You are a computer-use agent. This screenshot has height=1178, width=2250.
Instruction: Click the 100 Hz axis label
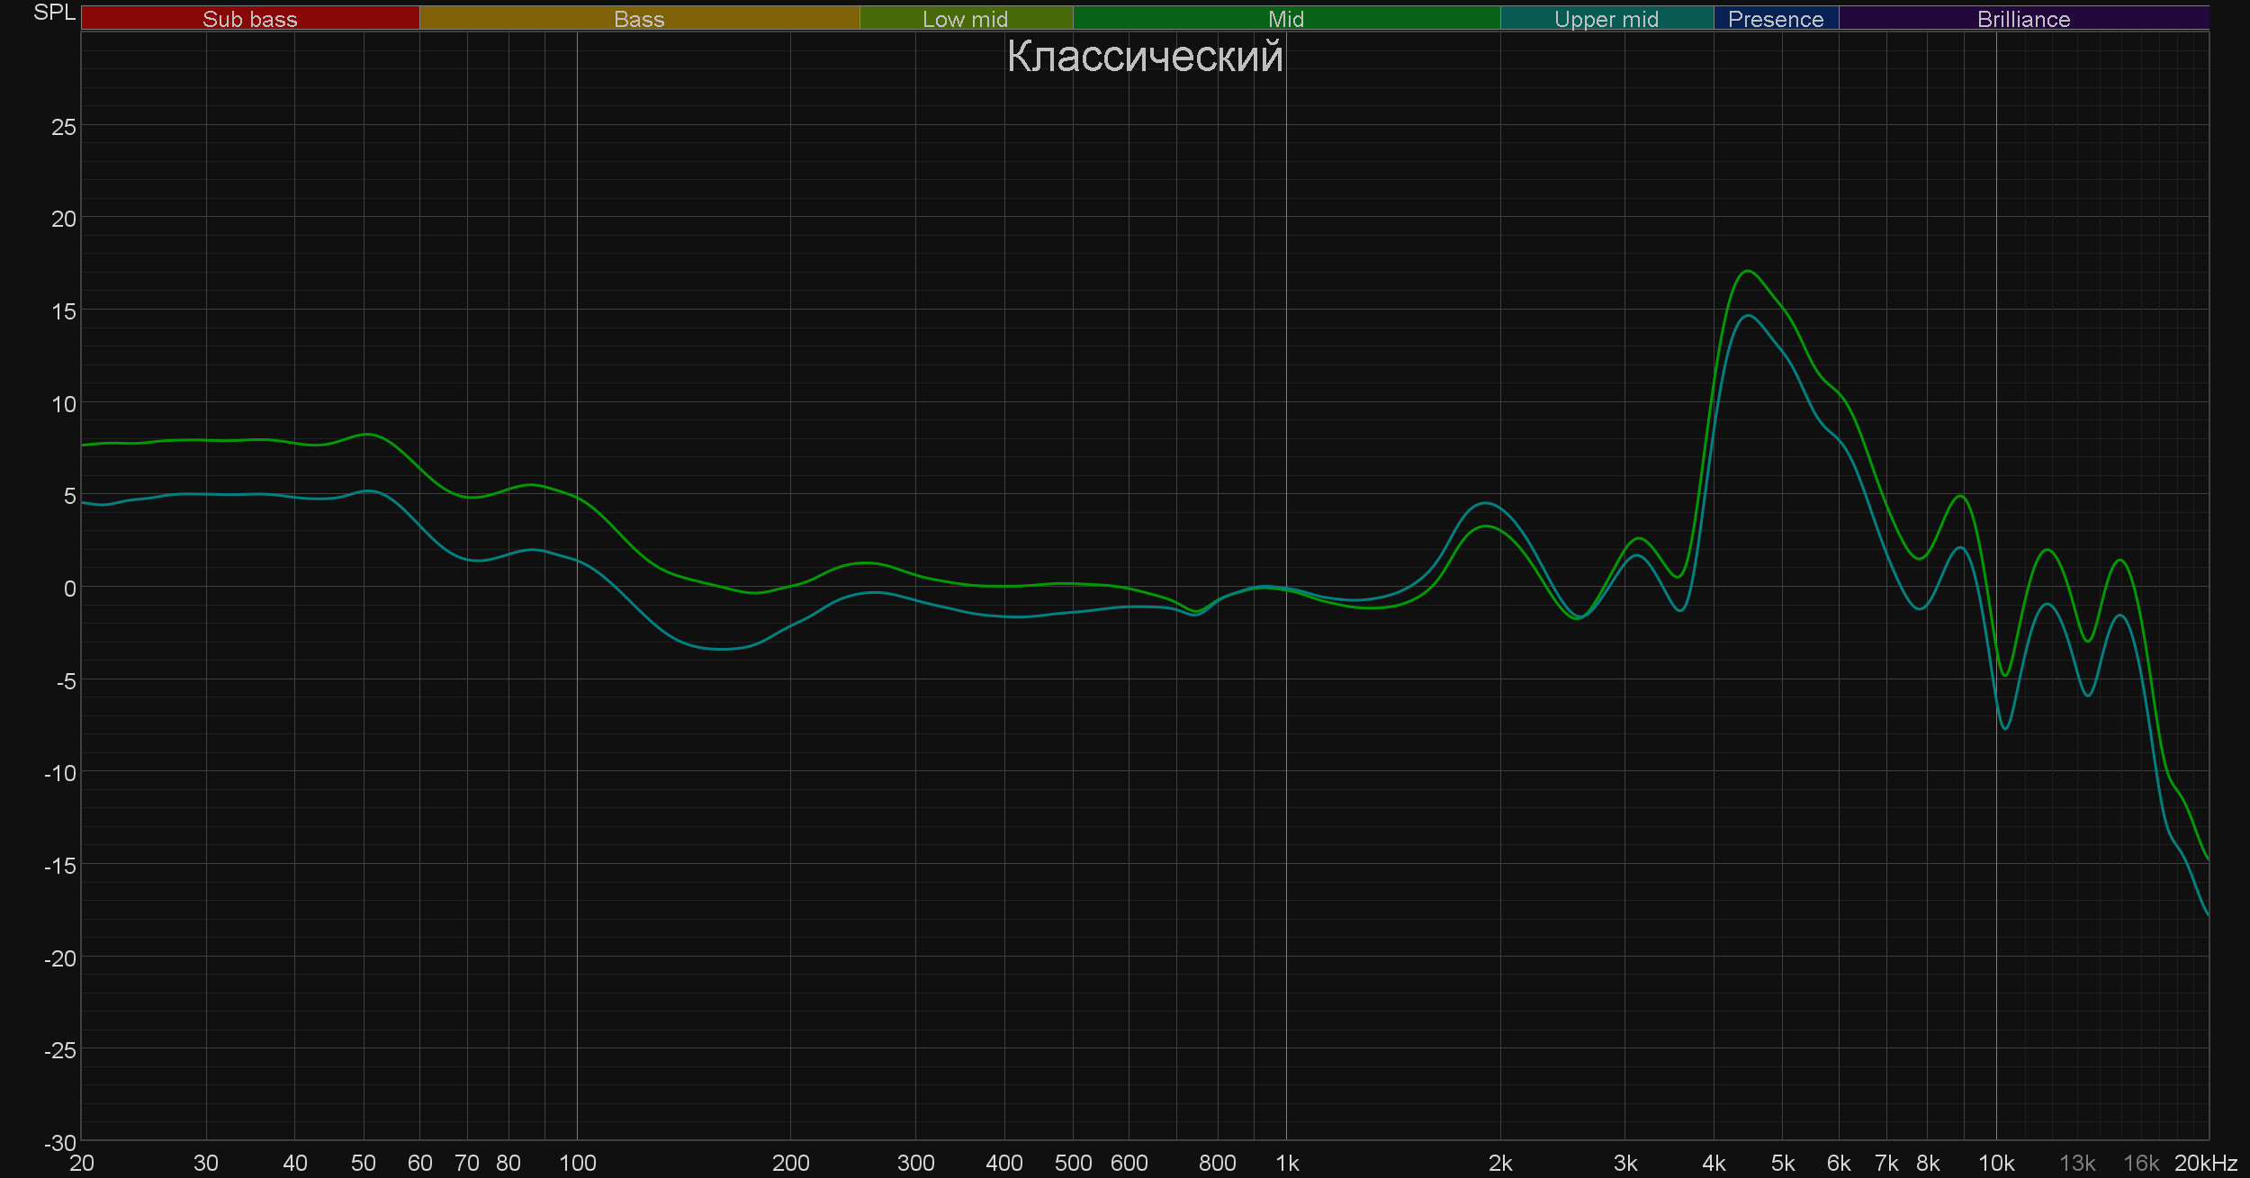pyautogui.click(x=577, y=1164)
